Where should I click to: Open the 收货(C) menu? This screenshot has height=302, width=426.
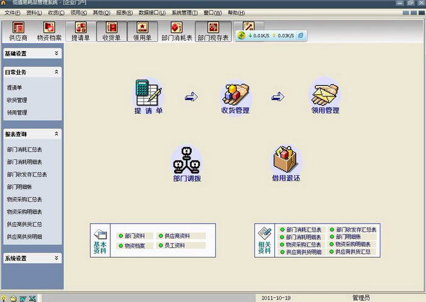56,13
